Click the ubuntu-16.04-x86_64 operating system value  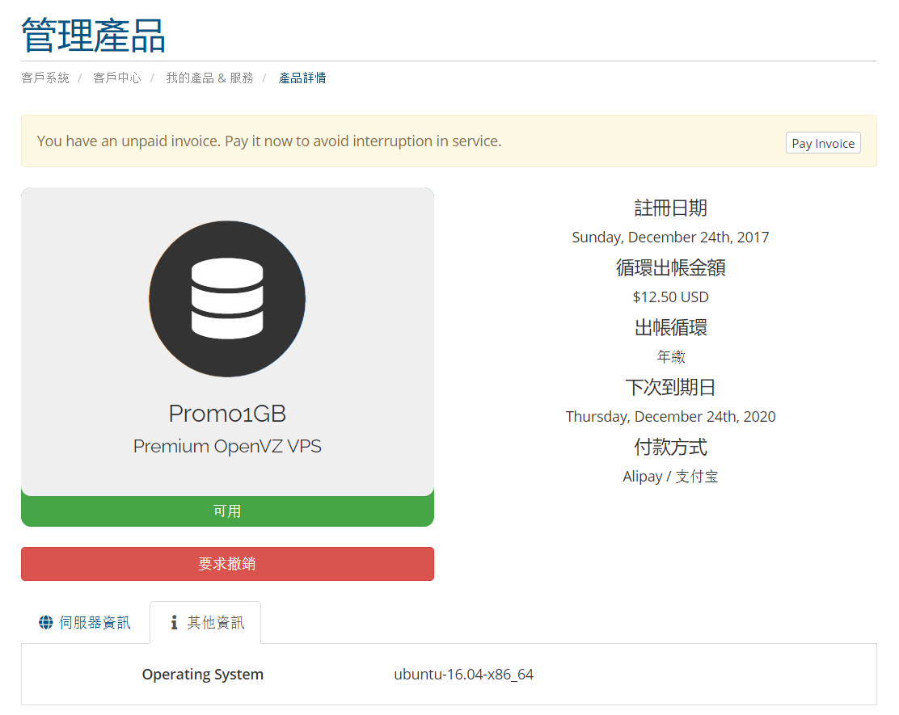463,675
